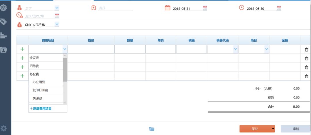
Task: Open the bar chart reports sidebar icon
Action: click(x=3, y=35)
